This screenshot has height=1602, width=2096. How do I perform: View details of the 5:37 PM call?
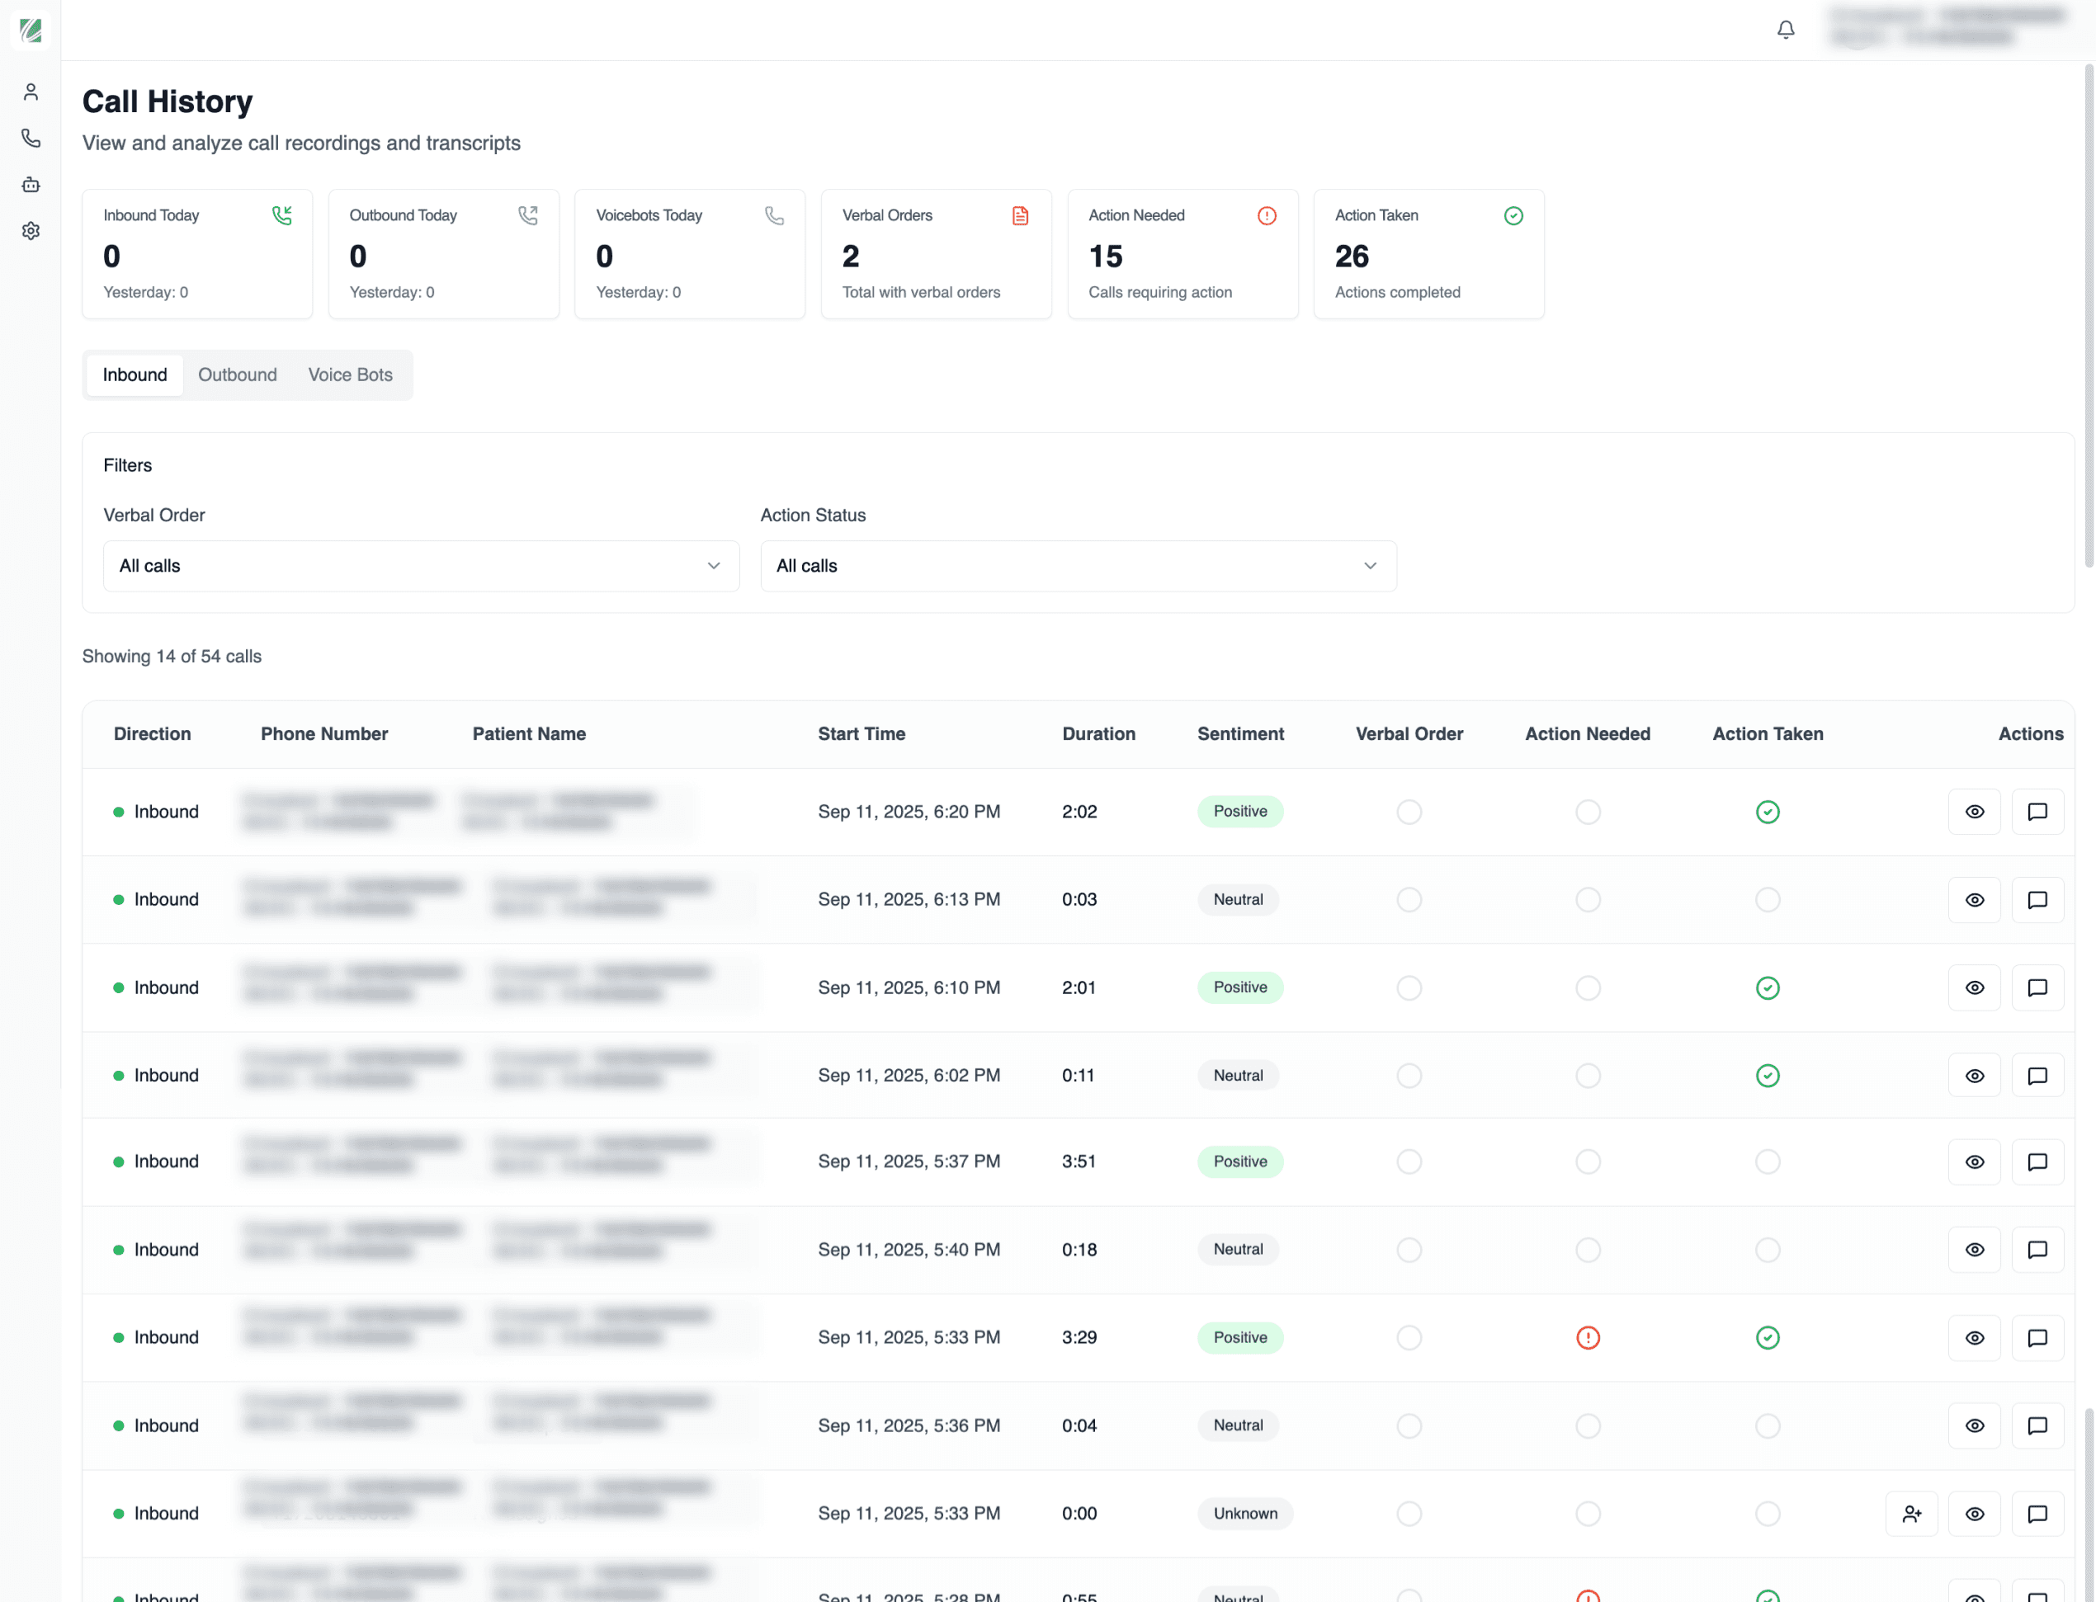(1974, 1161)
